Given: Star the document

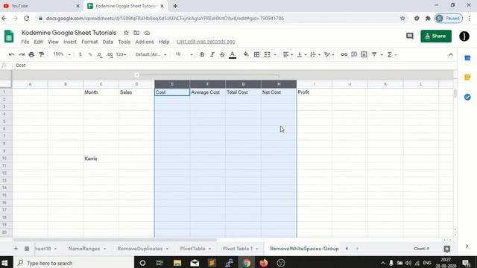Looking at the screenshot, I should [x=126, y=33].
